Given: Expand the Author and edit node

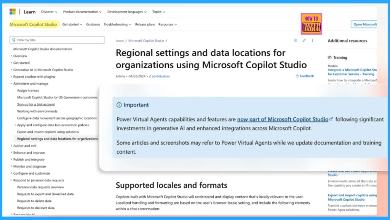Looking at the screenshot, I should click(x=11, y=146).
